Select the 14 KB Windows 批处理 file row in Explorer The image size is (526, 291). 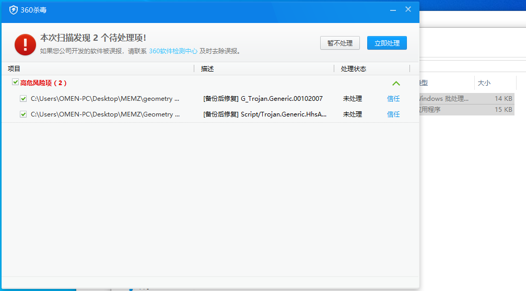(x=467, y=99)
